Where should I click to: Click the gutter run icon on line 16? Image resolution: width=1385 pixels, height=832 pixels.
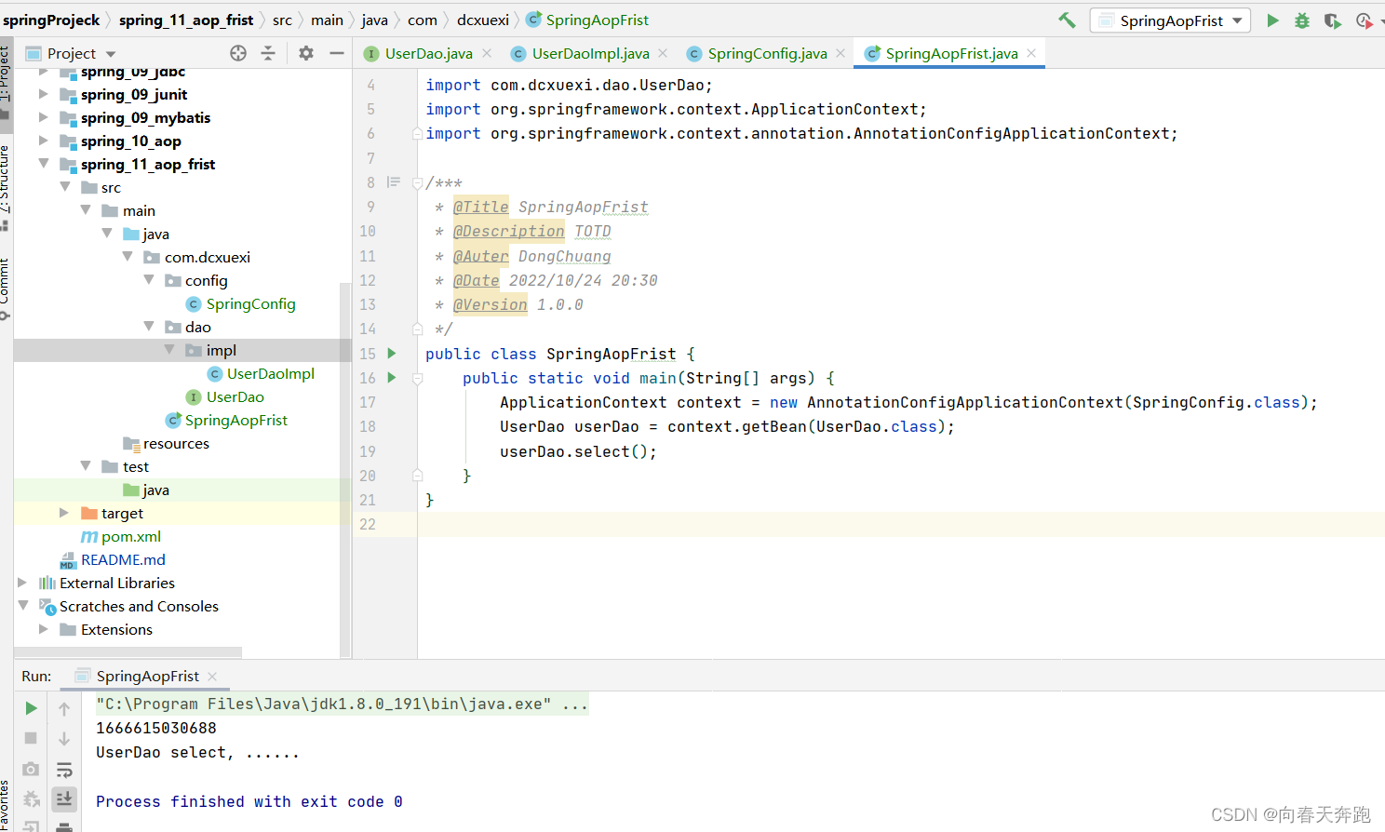(392, 378)
